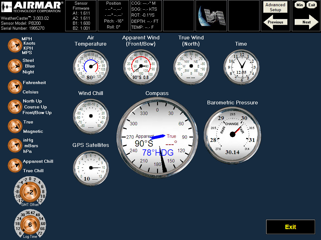The height and width of the screenshot is (240, 321).
Task: Click the satellite image in top bar
Action: [x=211, y=16]
